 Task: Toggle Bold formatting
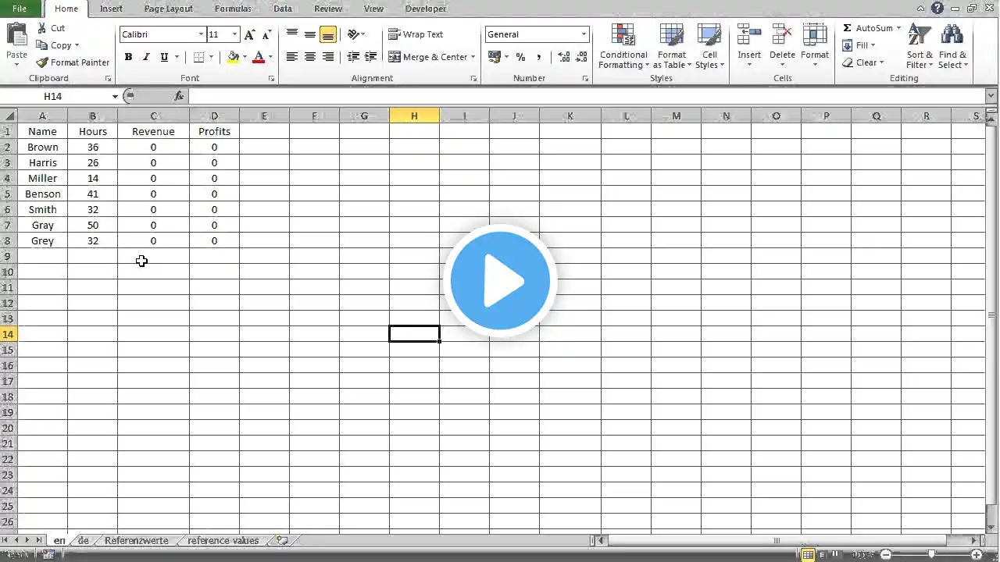(x=128, y=57)
